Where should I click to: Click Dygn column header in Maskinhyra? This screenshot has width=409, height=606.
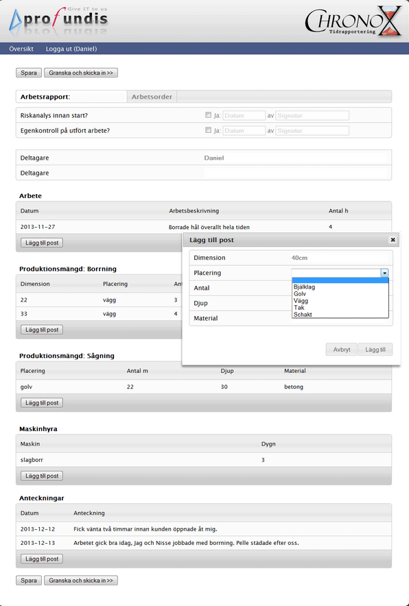(x=268, y=444)
